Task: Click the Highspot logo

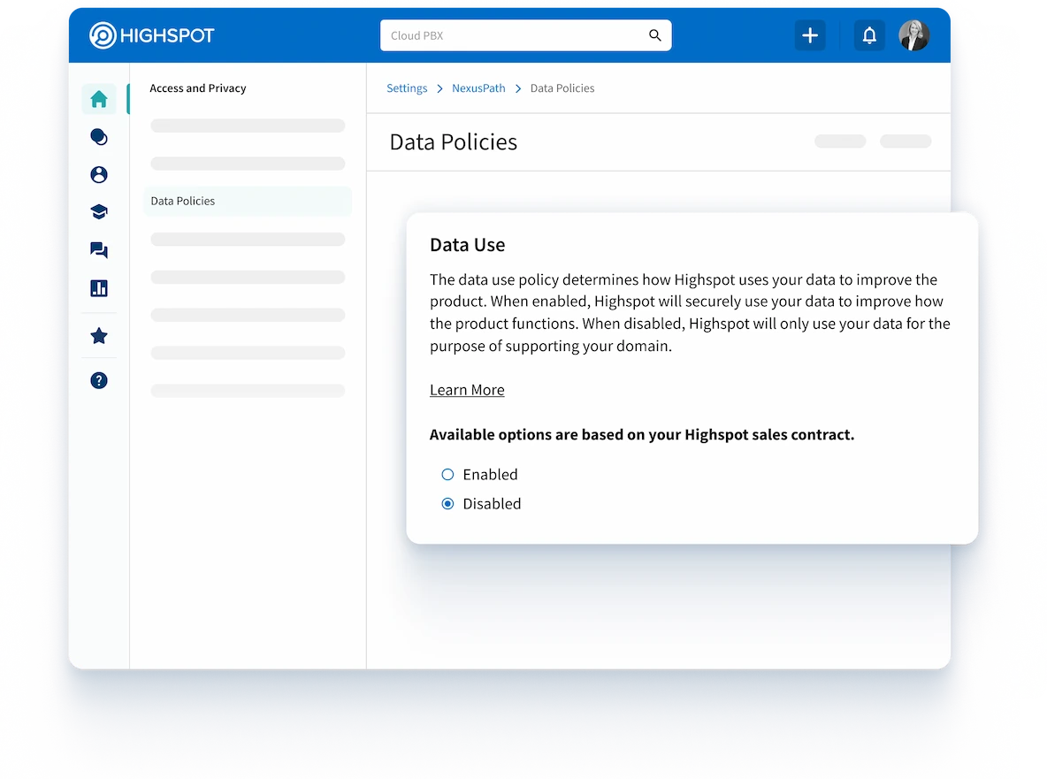Action: [x=151, y=35]
